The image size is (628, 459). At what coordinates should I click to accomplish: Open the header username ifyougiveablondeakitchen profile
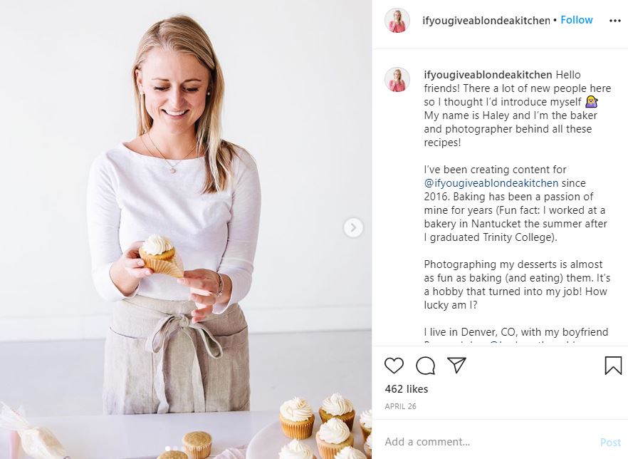(x=487, y=21)
